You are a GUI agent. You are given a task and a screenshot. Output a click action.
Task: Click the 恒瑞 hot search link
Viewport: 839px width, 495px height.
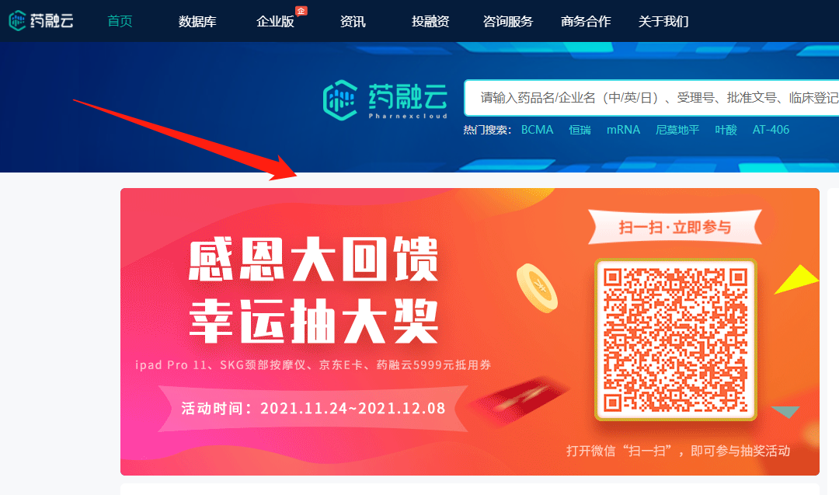(x=580, y=130)
